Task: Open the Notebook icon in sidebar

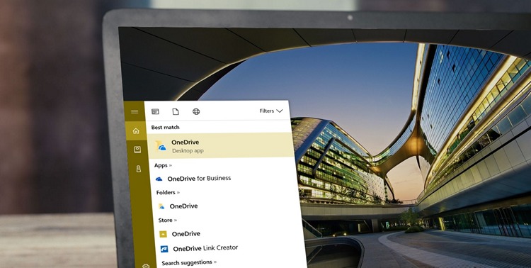Action: tap(137, 150)
